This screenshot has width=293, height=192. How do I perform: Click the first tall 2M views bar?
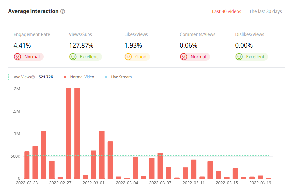69,133
